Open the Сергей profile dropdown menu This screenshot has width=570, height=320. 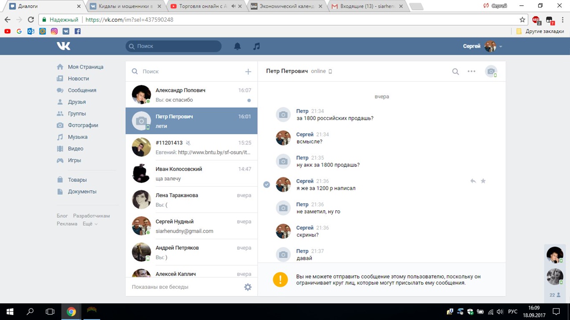pos(483,46)
